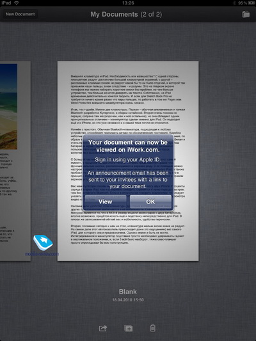
Task: Tap the Bluetooth status icon
Action: [234, 3]
